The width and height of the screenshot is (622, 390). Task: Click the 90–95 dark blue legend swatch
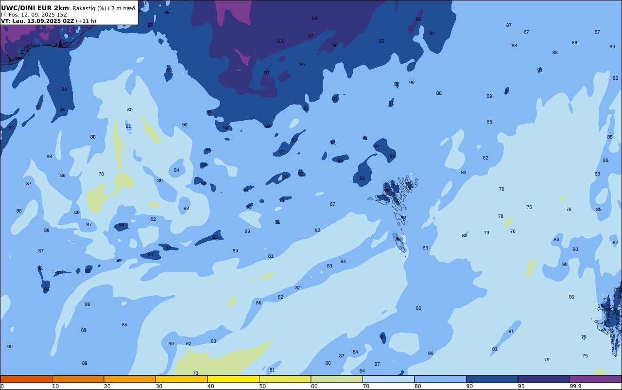click(492, 379)
